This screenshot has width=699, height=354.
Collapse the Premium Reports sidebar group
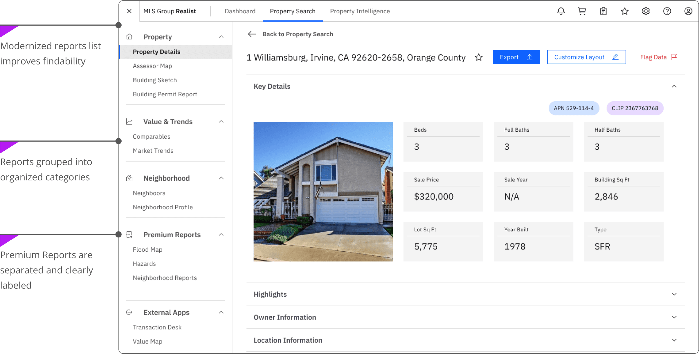pos(221,235)
